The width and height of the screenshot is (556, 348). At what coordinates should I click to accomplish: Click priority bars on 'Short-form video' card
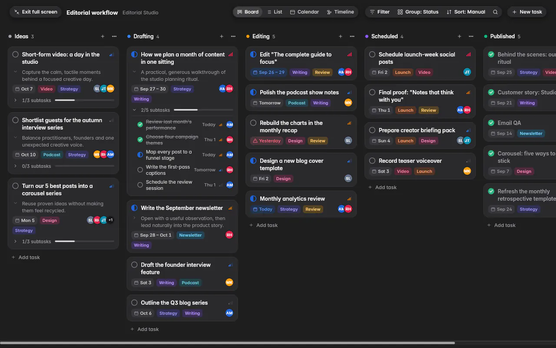pos(112,55)
